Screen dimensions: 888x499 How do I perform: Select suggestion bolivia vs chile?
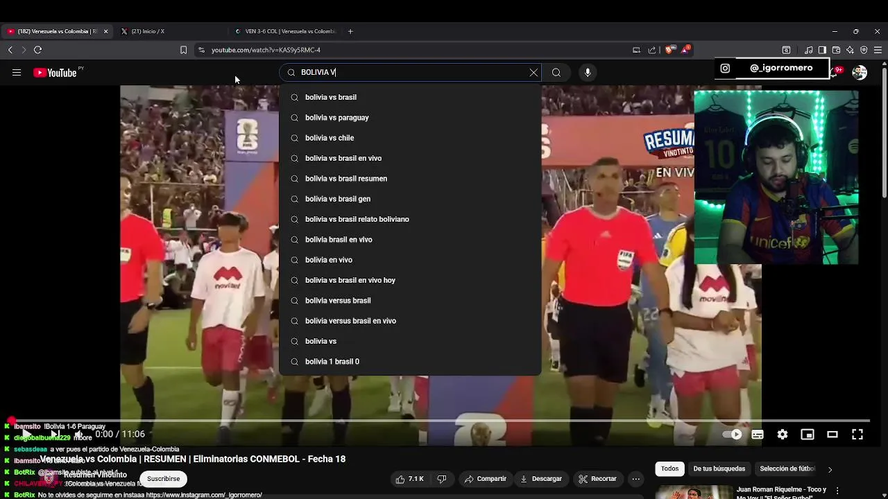pyautogui.click(x=410, y=138)
